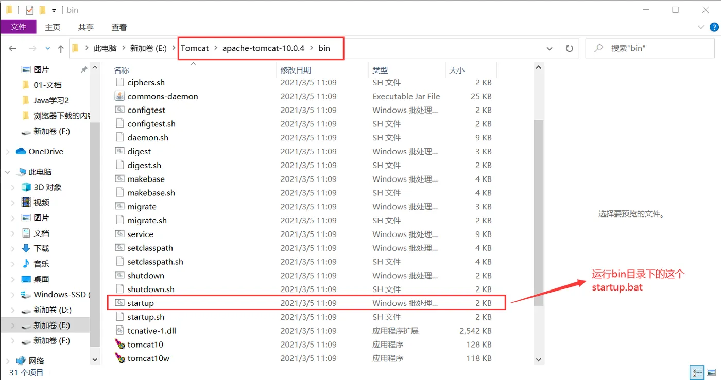Image resolution: width=721 pixels, height=380 pixels.
Task: Expand the 新加卷 (D:) tree node
Action: 13,310
